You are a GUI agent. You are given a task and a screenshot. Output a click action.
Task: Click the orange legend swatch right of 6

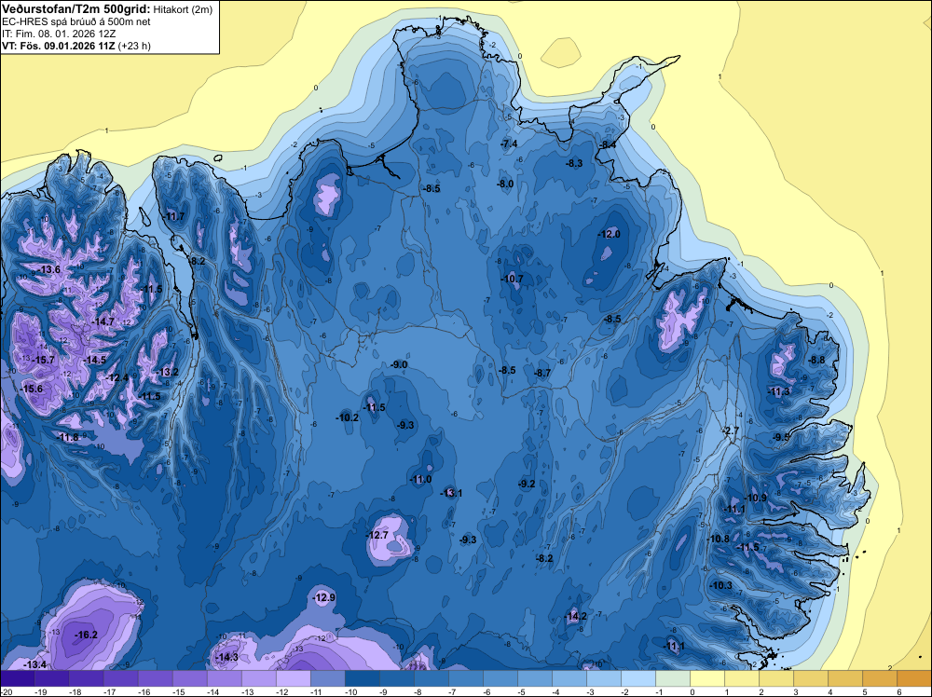[914, 678]
